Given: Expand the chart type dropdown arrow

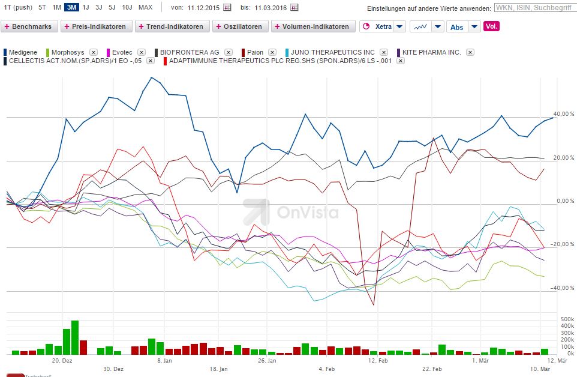Looking at the screenshot, I should point(437,26).
